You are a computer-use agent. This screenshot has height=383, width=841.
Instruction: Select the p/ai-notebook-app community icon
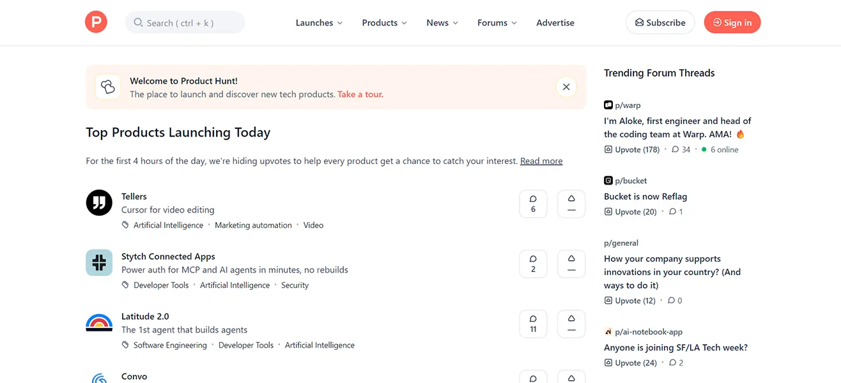pyautogui.click(x=608, y=331)
